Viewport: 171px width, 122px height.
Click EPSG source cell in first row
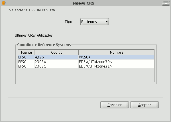[26, 57]
